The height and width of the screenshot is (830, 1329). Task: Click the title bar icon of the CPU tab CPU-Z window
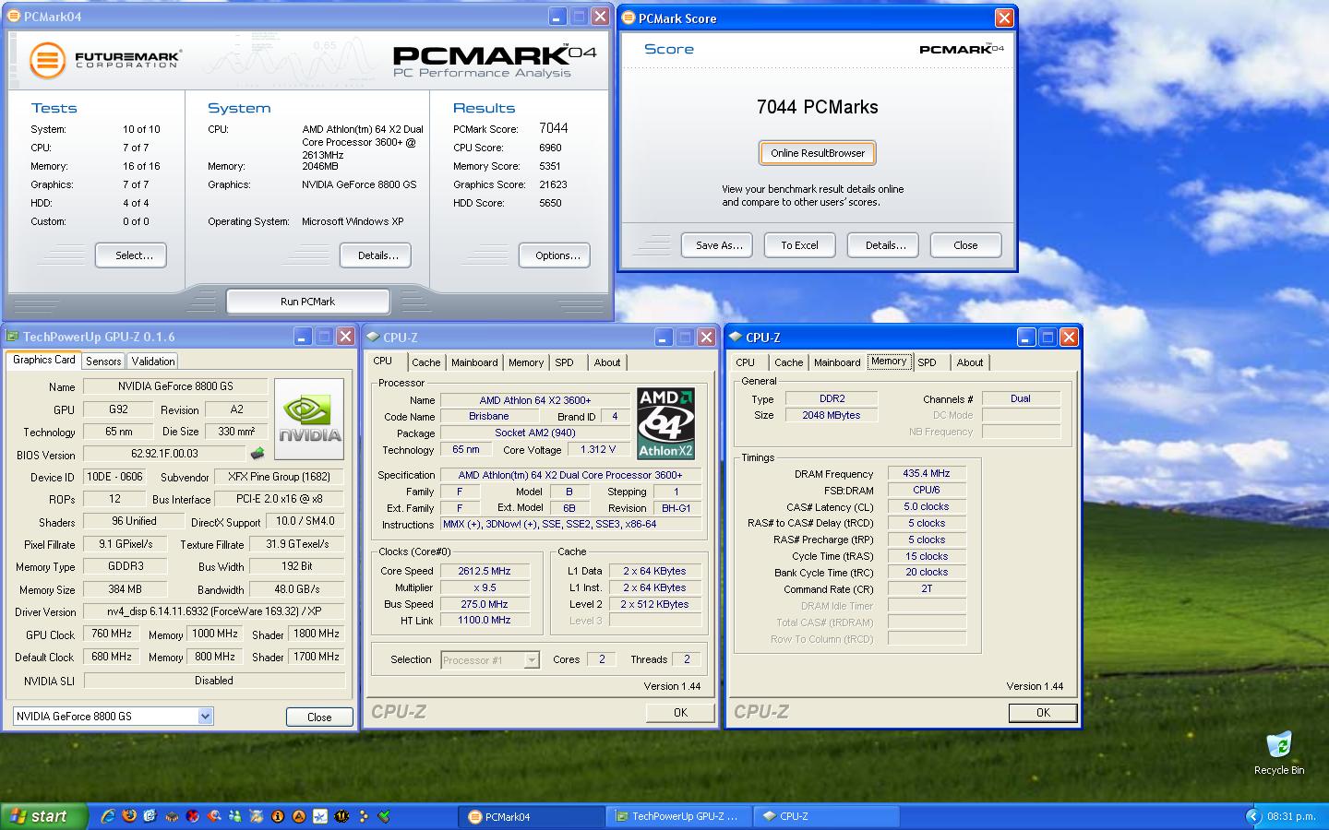(374, 337)
